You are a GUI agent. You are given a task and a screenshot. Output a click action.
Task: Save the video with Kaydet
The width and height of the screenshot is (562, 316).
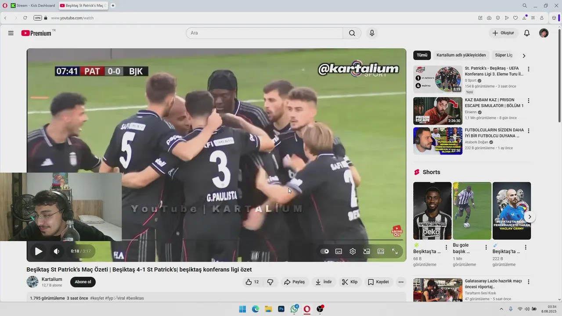click(378, 282)
